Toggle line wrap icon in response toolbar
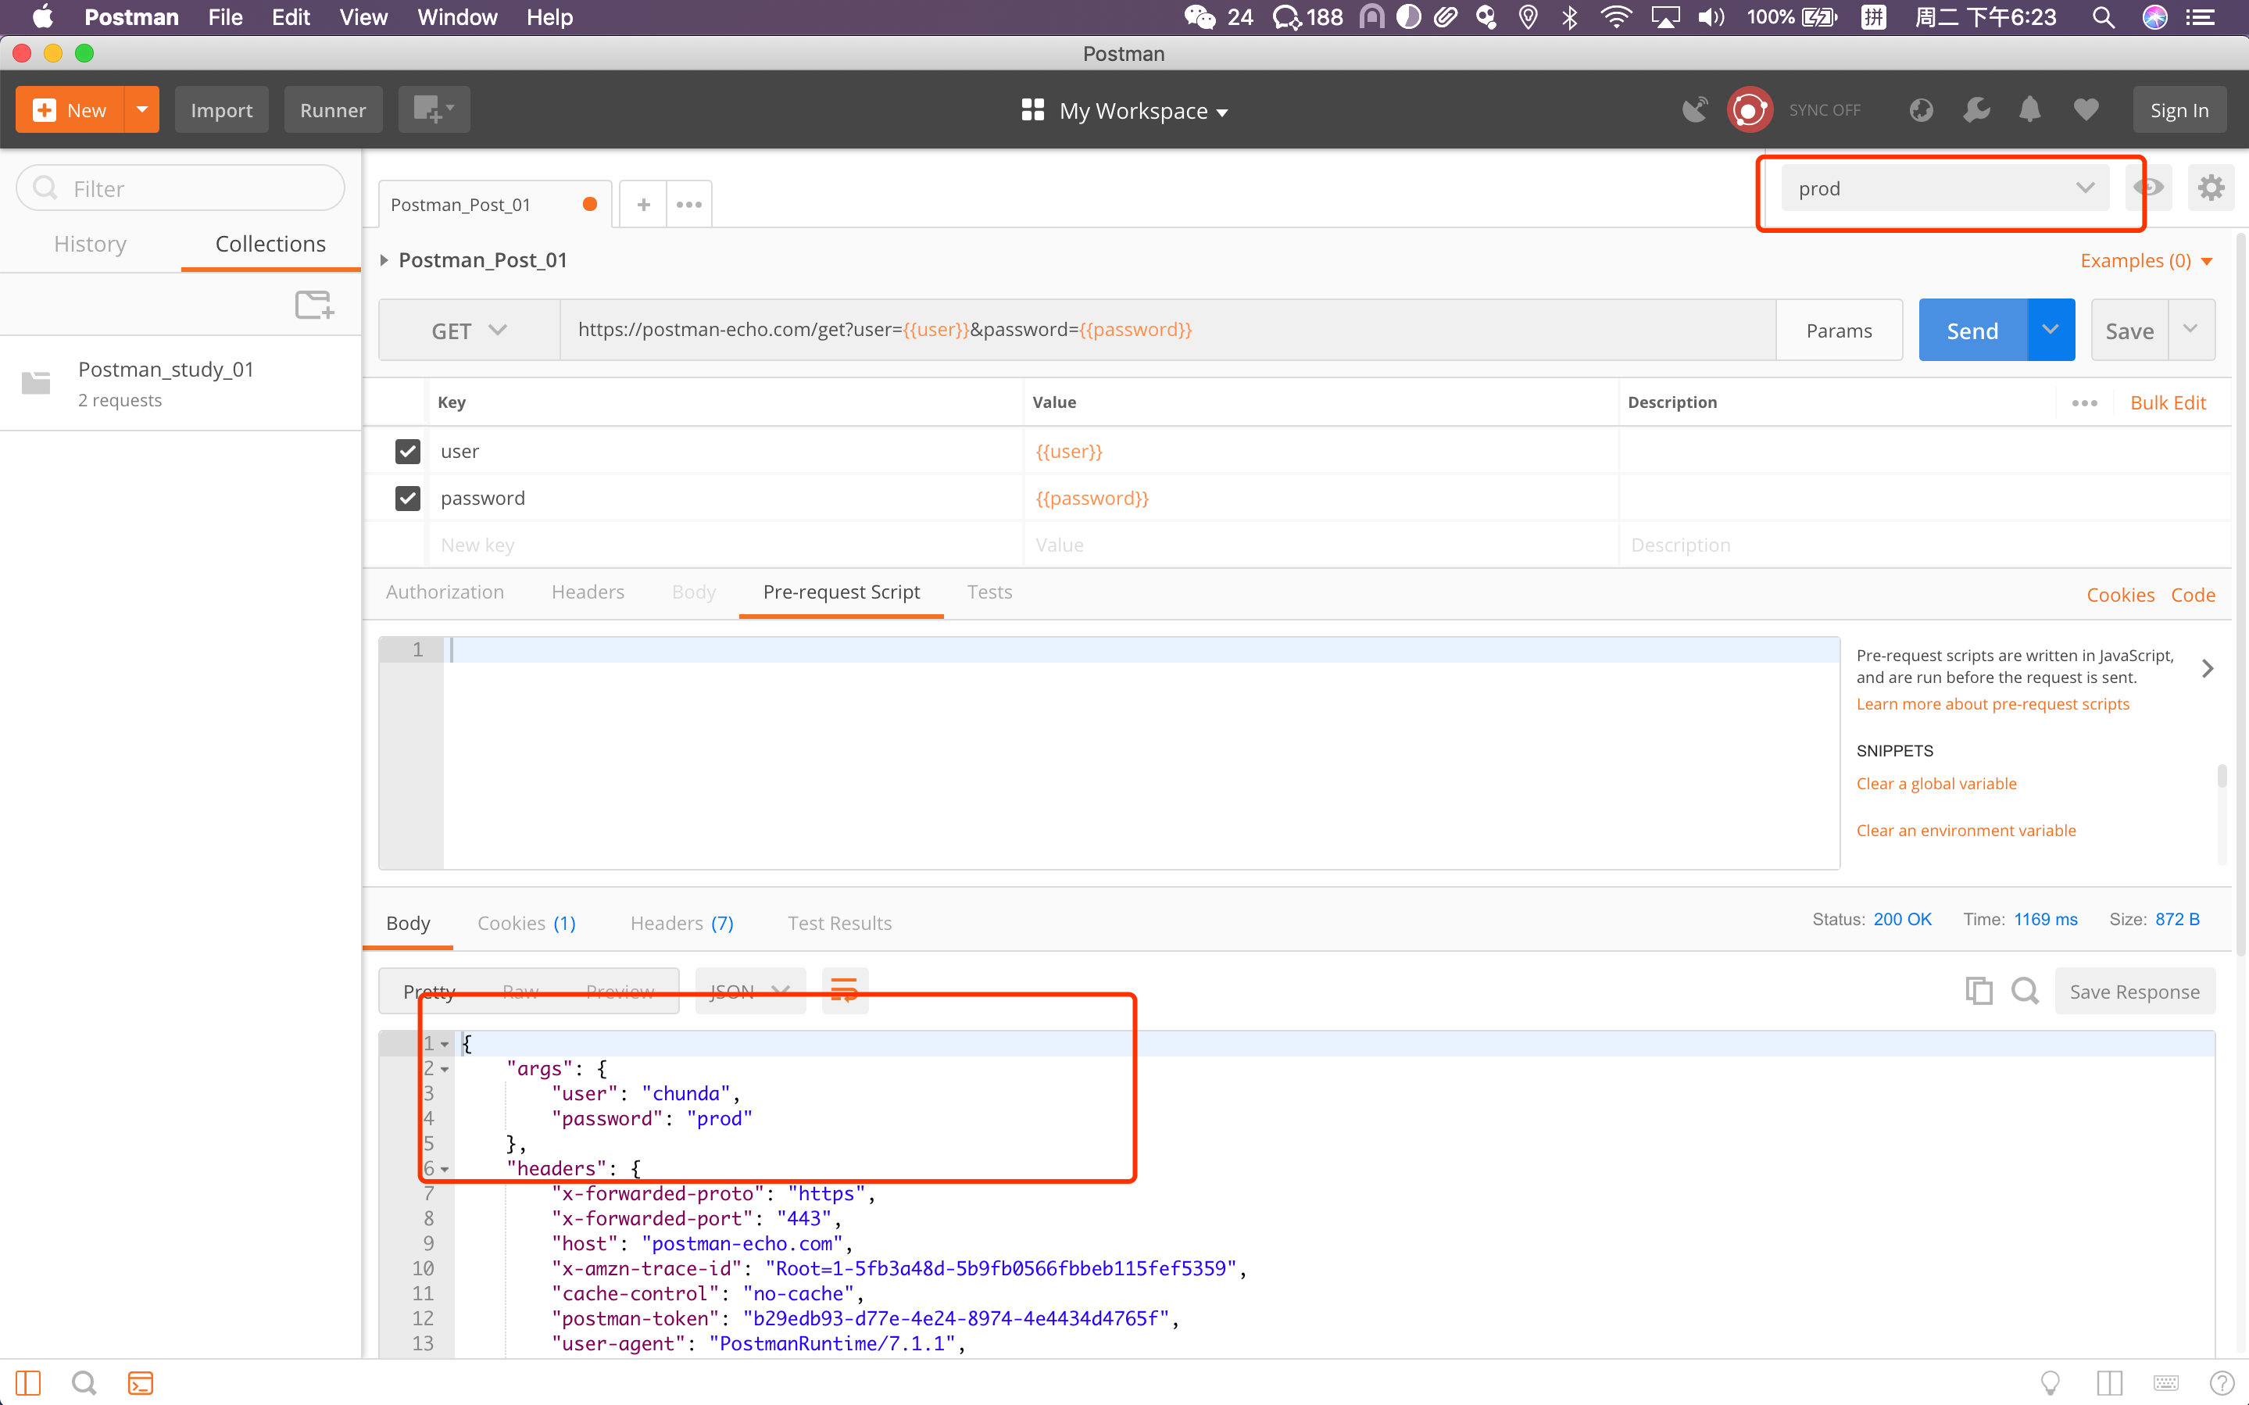 845,991
